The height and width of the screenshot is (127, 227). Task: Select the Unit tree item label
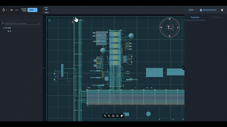click(x=9, y=28)
